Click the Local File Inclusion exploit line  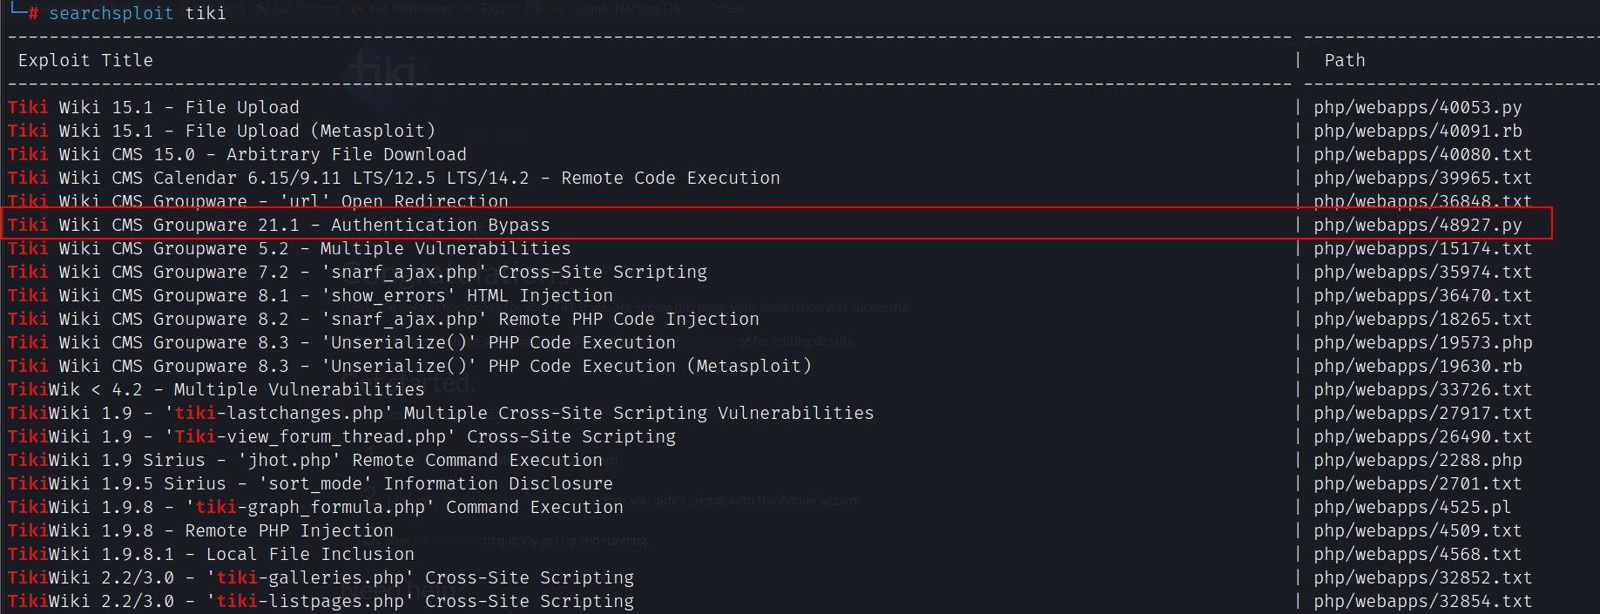pos(211,554)
